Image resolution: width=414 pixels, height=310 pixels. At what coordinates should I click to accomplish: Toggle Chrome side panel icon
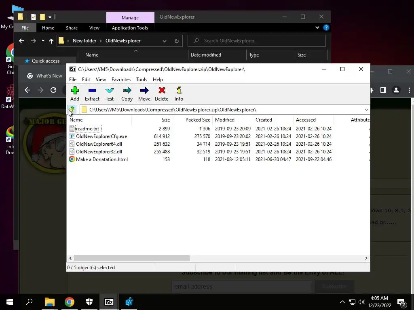click(x=383, y=90)
